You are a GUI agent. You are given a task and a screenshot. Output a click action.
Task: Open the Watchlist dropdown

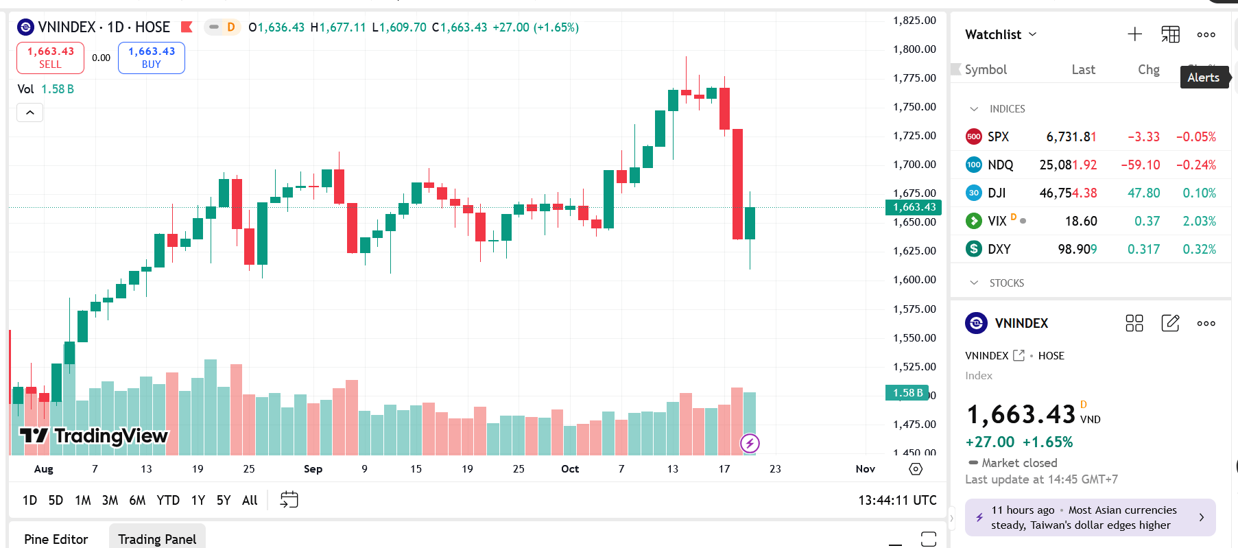coord(1001,34)
